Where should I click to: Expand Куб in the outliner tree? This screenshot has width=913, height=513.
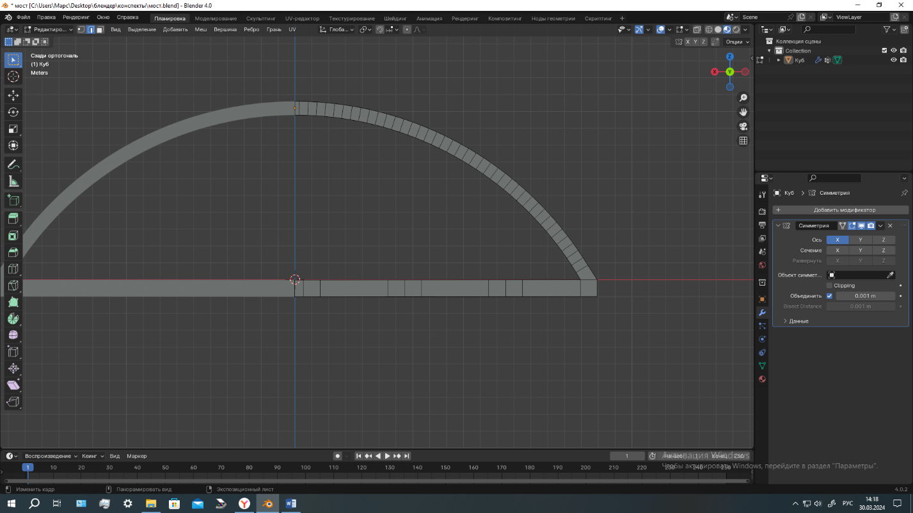779,60
